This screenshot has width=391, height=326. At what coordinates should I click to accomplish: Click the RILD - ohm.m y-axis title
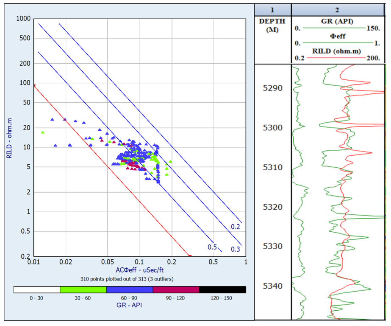click(9, 137)
